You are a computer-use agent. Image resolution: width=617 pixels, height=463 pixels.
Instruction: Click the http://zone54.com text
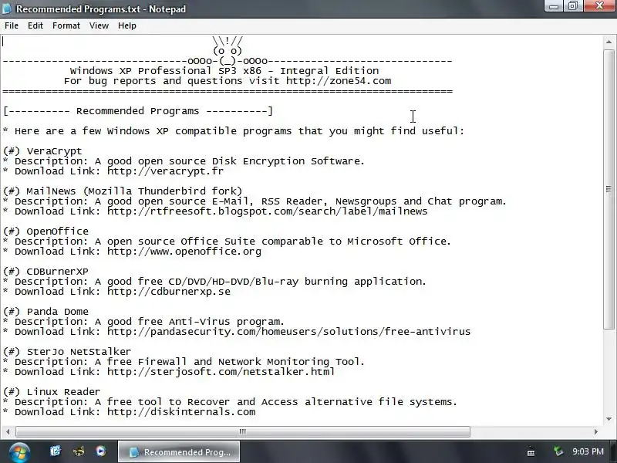(x=339, y=81)
